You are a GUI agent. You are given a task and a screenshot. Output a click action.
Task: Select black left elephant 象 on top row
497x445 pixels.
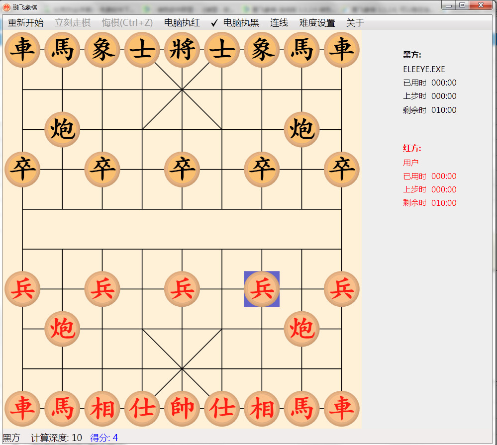102,49
